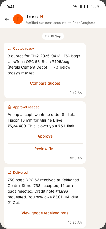Screen dimensions: 106x229
Task: Tap the OPC 53 delivery message text
Action: click(x=43, y=191)
